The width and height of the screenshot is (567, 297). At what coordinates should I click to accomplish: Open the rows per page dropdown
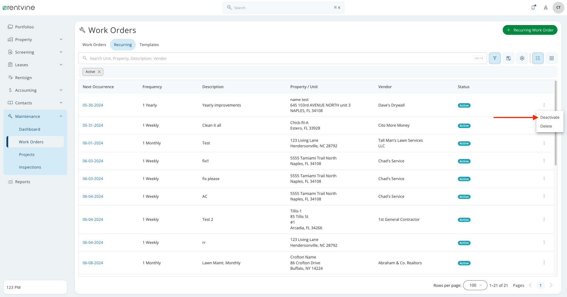tap(475, 285)
